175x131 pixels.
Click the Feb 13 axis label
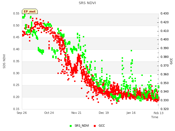pos(159,113)
